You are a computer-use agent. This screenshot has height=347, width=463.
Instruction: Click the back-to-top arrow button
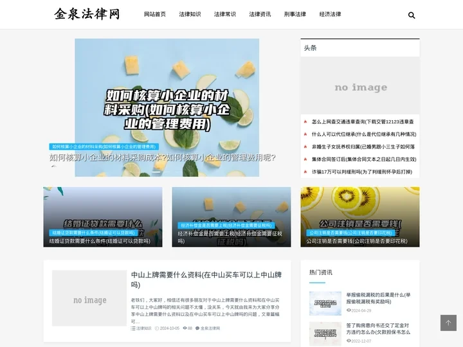click(x=448, y=323)
